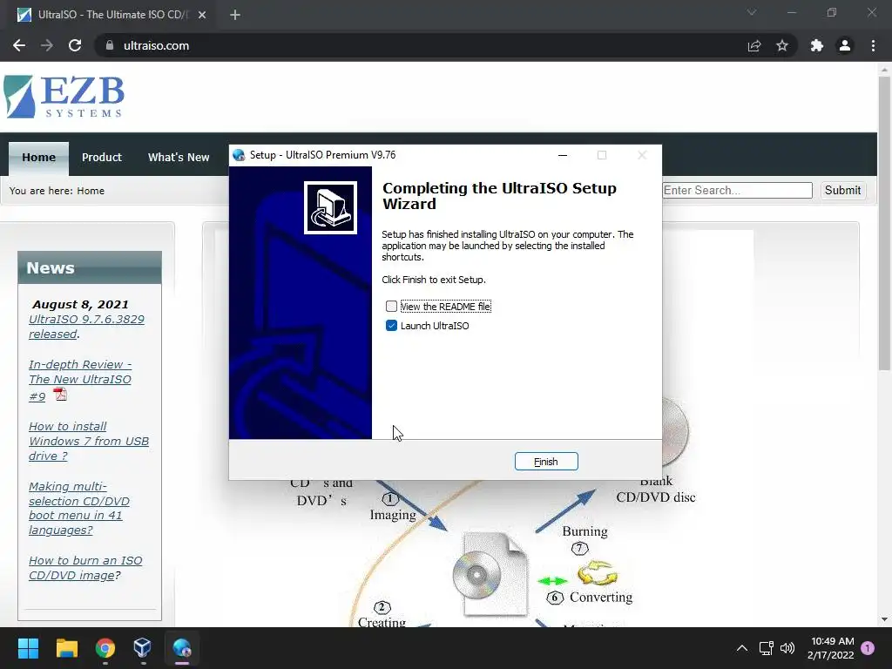Open Chrome tab search chevron
The width and height of the screenshot is (892, 669).
[x=752, y=12]
